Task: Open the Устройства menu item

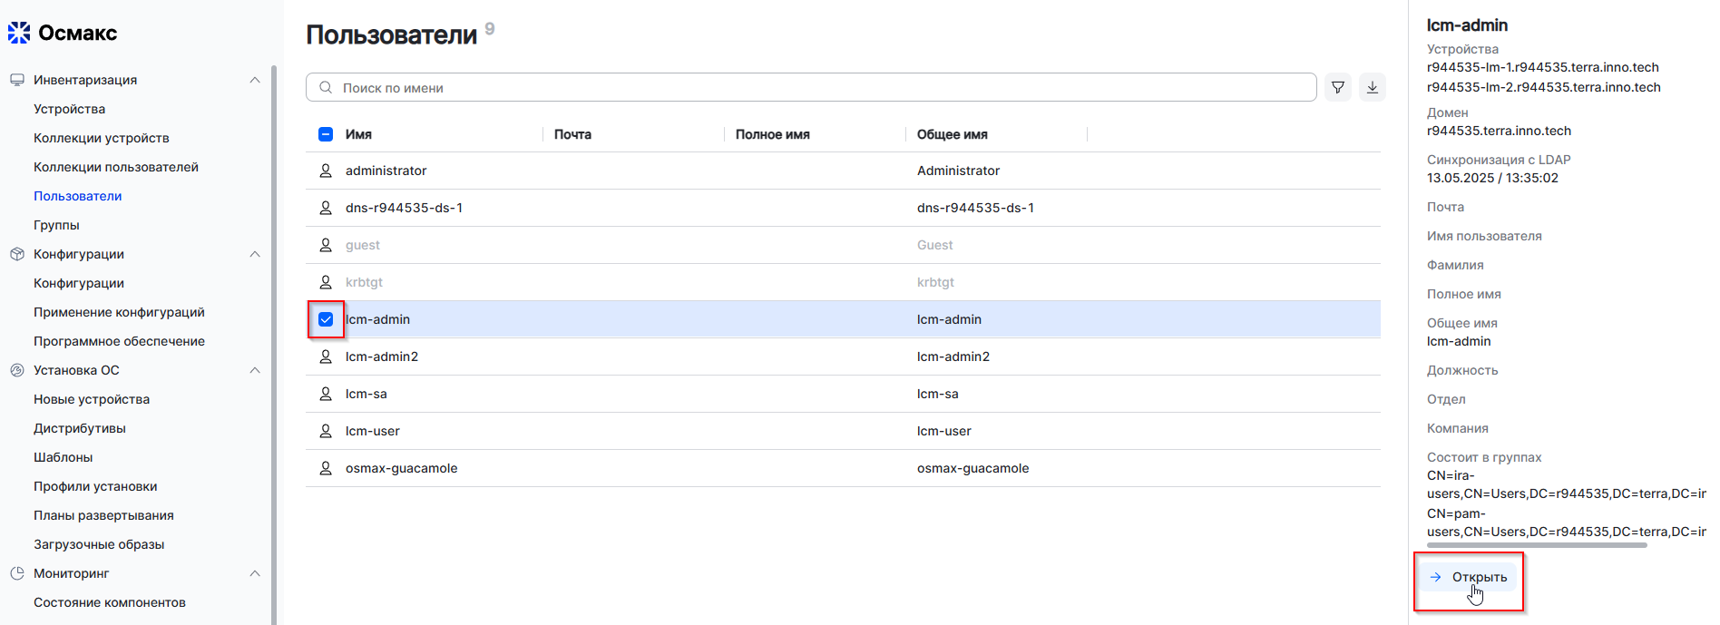Action: click(69, 109)
